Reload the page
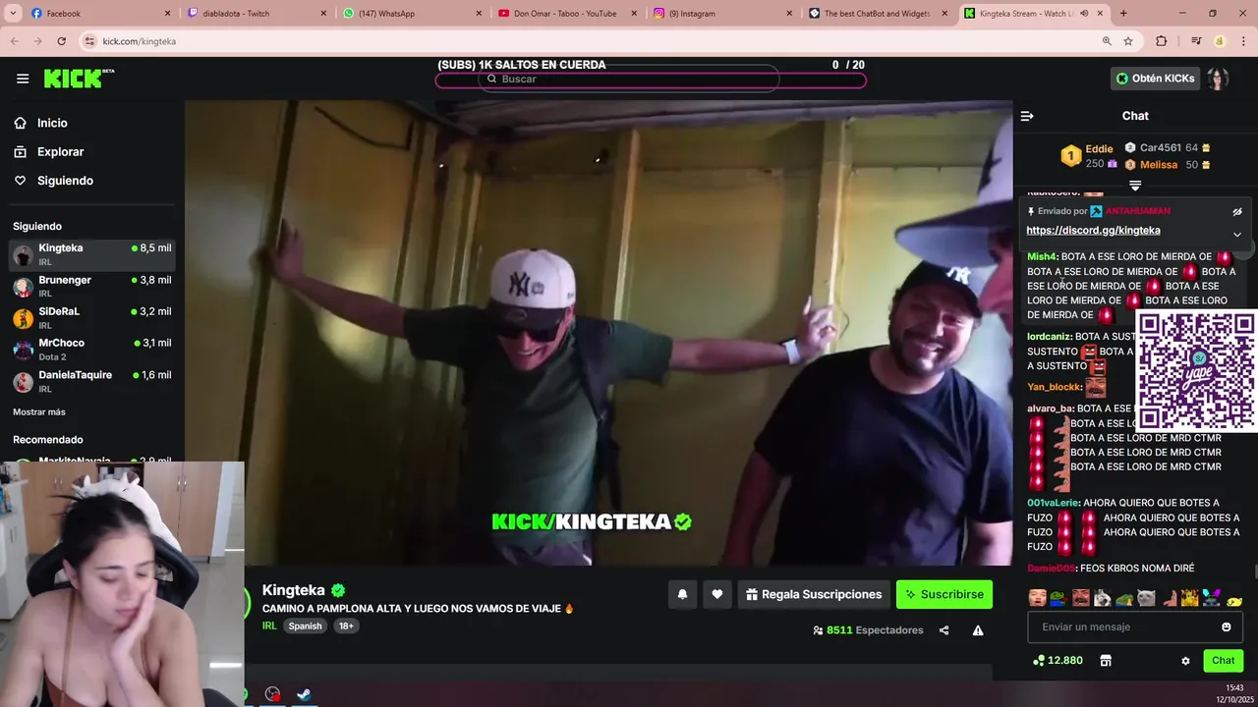The image size is (1258, 707). click(x=61, y=41)
